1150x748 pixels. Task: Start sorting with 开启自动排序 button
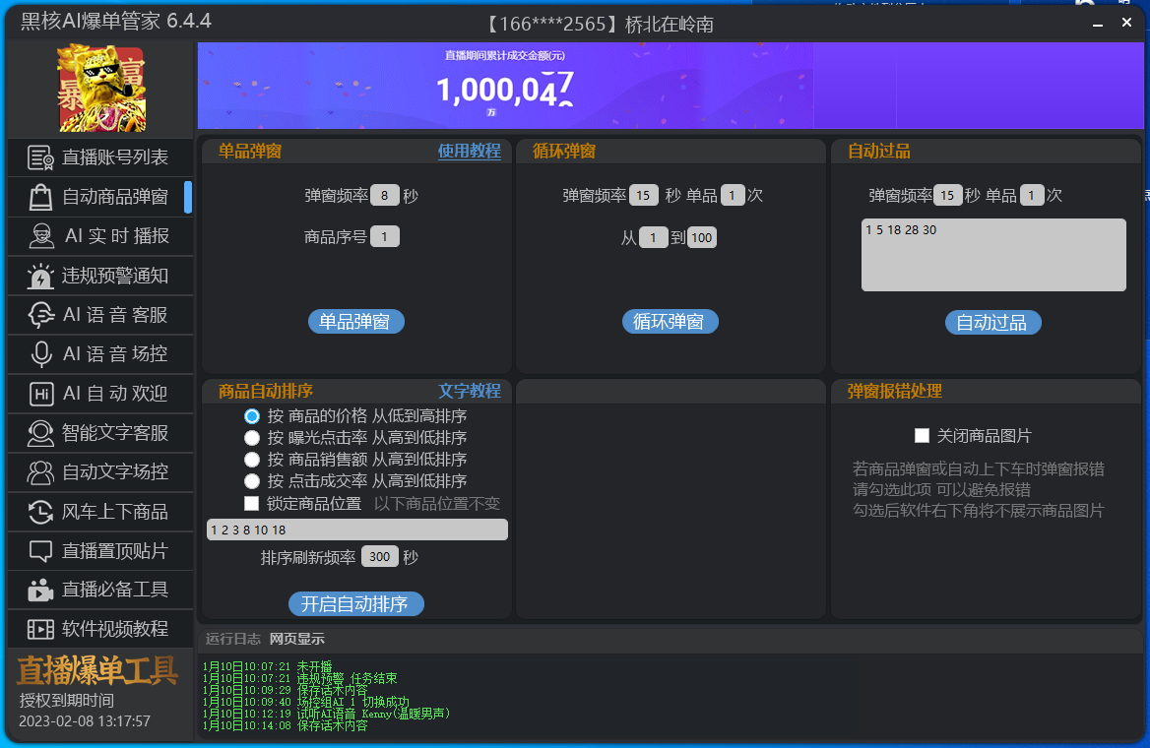tap(355, 603)
